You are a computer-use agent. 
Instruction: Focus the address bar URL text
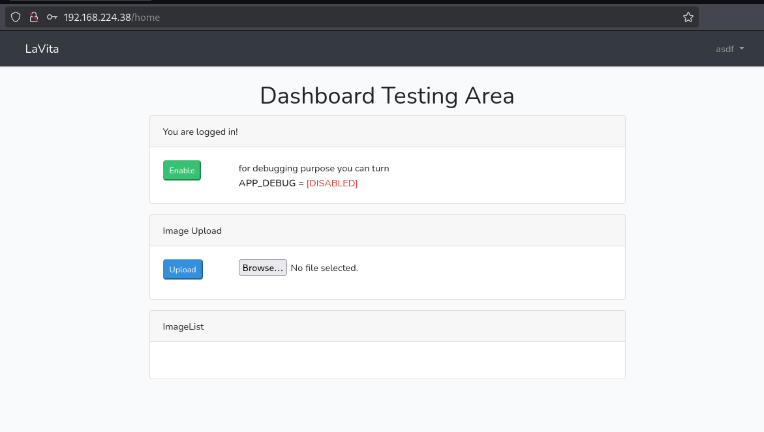tap(112, 18)
